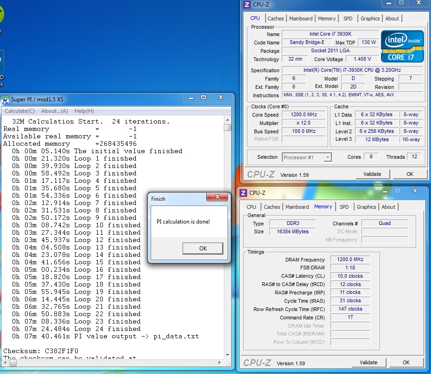Click OK in the Finish dialog
The width and height of the screenshot is (431, 374).
203,248
